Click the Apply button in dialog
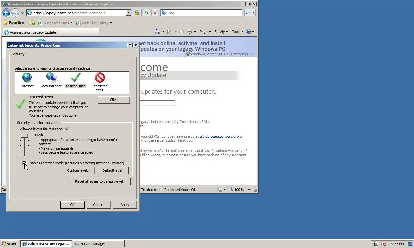Image resolution: width=414 pixels, height=248 pixels. point(125,205)
